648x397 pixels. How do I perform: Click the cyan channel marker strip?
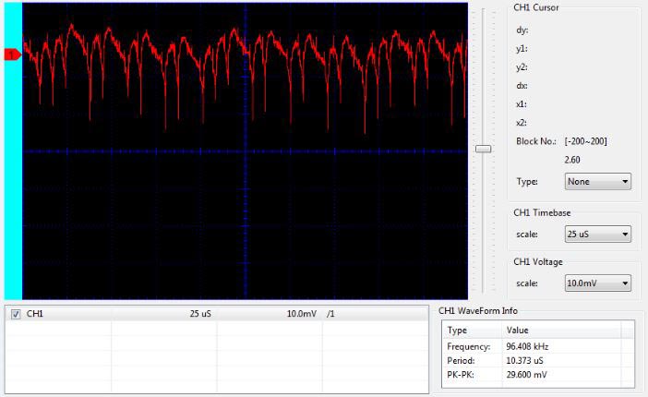click(x=13, y=150)
